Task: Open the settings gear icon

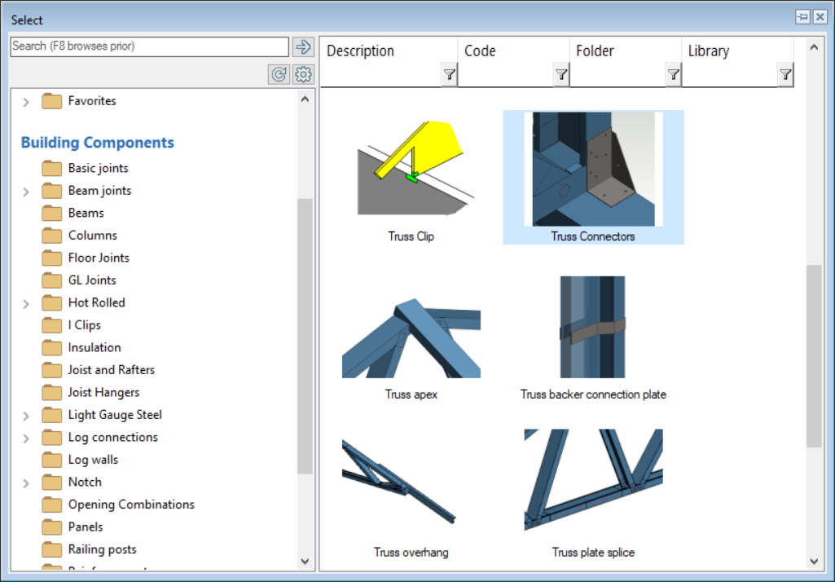Action: [x=304, y=75]
